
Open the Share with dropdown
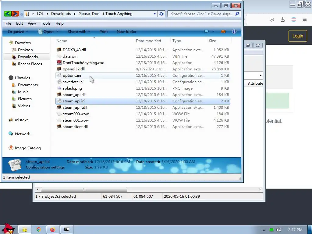pos(79,31)
